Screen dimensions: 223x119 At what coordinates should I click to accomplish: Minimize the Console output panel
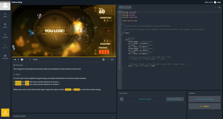pyautogui.click(x=113, y=117)
